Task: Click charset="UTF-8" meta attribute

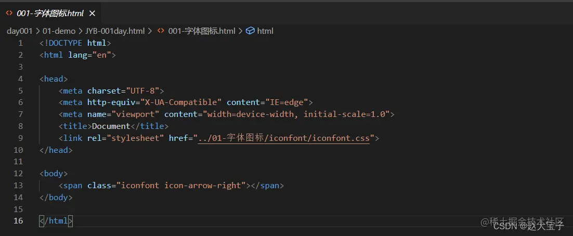Action: pos(123,90)
